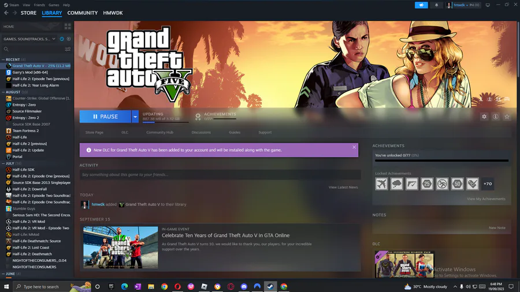The height and width of the screenshot is (292, 520).
Task: Select Portal in the library list
Action: click(17, 156)
